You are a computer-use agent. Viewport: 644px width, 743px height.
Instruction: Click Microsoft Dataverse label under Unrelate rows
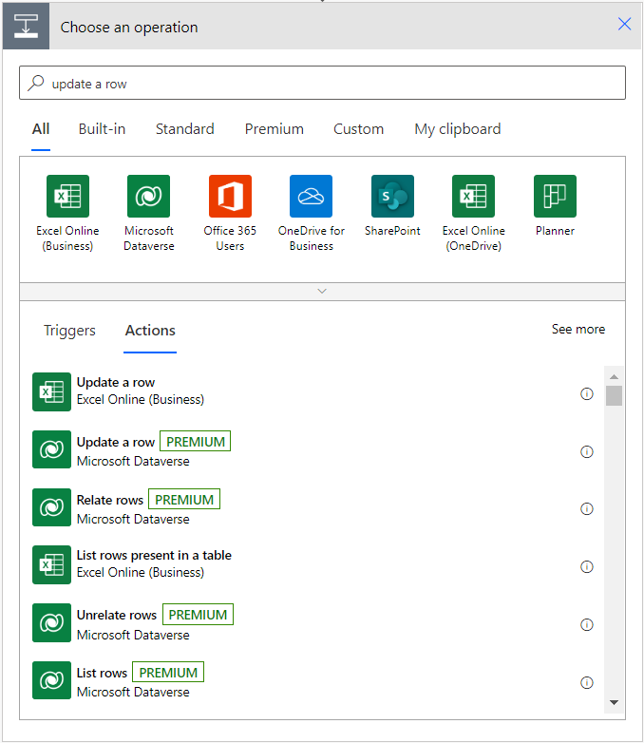133,635
